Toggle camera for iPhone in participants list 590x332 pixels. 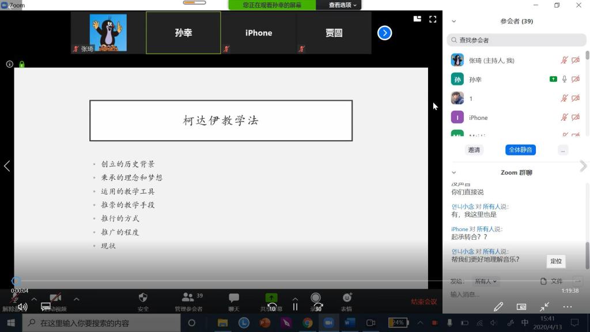pos(576,118)
